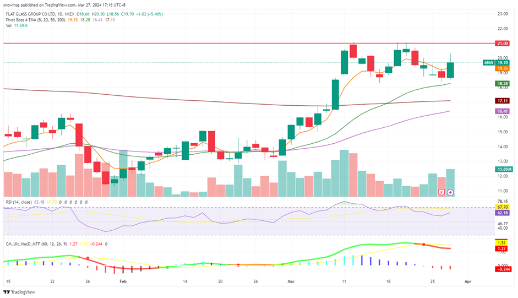Click the orange 19.35 EMA price label
518x298 pixels.
[x=503, y=68]
